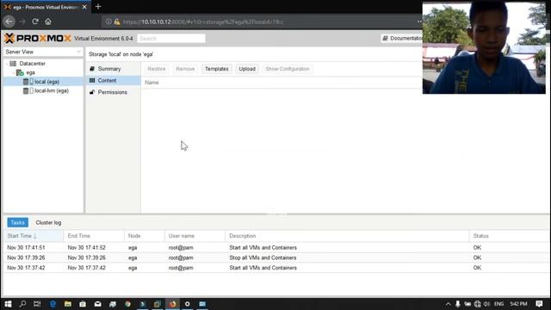Click the volume icon in system tray
551x310 pixels.
click(x=486, y=304)
